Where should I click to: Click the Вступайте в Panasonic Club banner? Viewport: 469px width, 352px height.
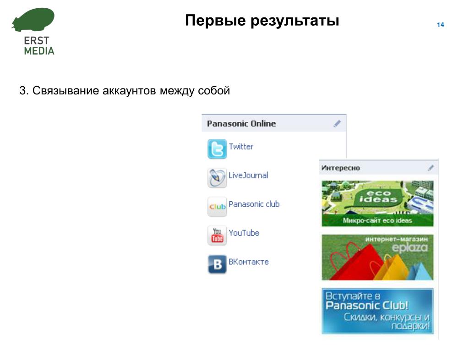pos(377,311)
